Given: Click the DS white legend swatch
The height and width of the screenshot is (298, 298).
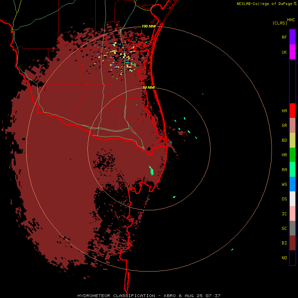Looking at the screenshot, I should click(292, 199).
